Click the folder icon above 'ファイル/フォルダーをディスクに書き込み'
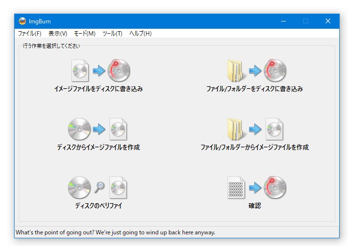The width and height of the screenshot is (348, 249). click(236, 71)
